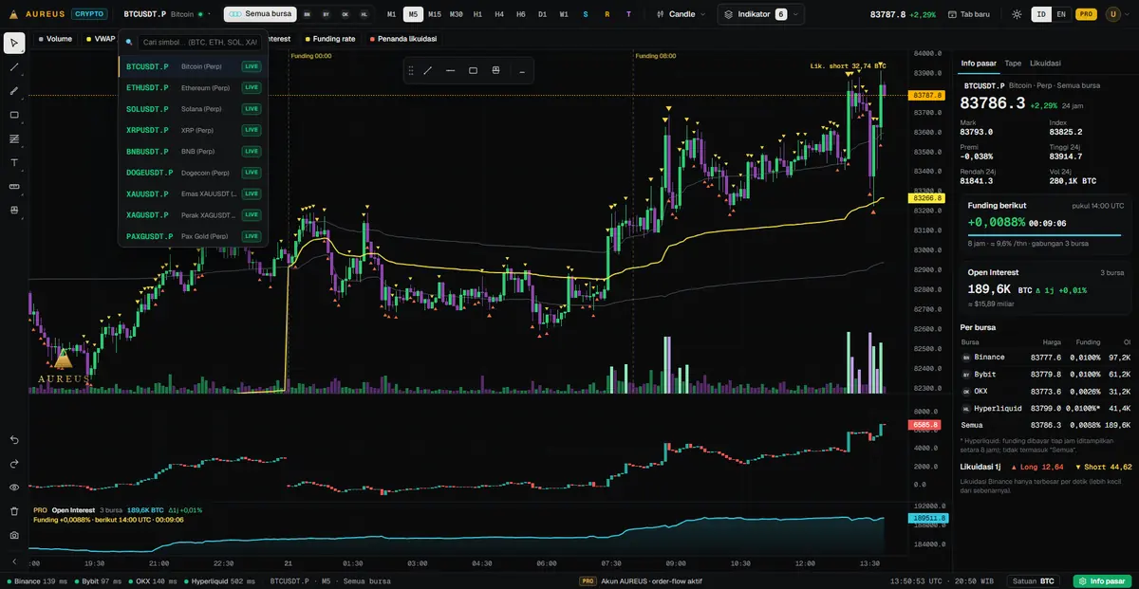1139x589 pixels.
Task: Select DOGEUSDT.P from the symbol list
Action: (193, 173)
